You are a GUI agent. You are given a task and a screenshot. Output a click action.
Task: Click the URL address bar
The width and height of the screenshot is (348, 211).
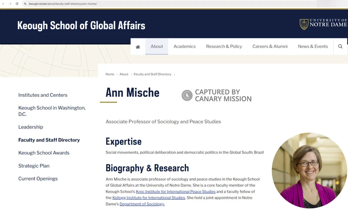click(169, 4)
